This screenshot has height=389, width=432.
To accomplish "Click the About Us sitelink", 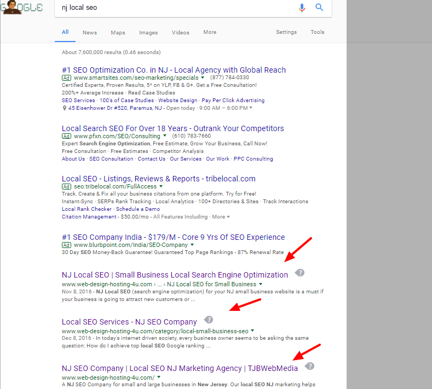I will point(73,159).
